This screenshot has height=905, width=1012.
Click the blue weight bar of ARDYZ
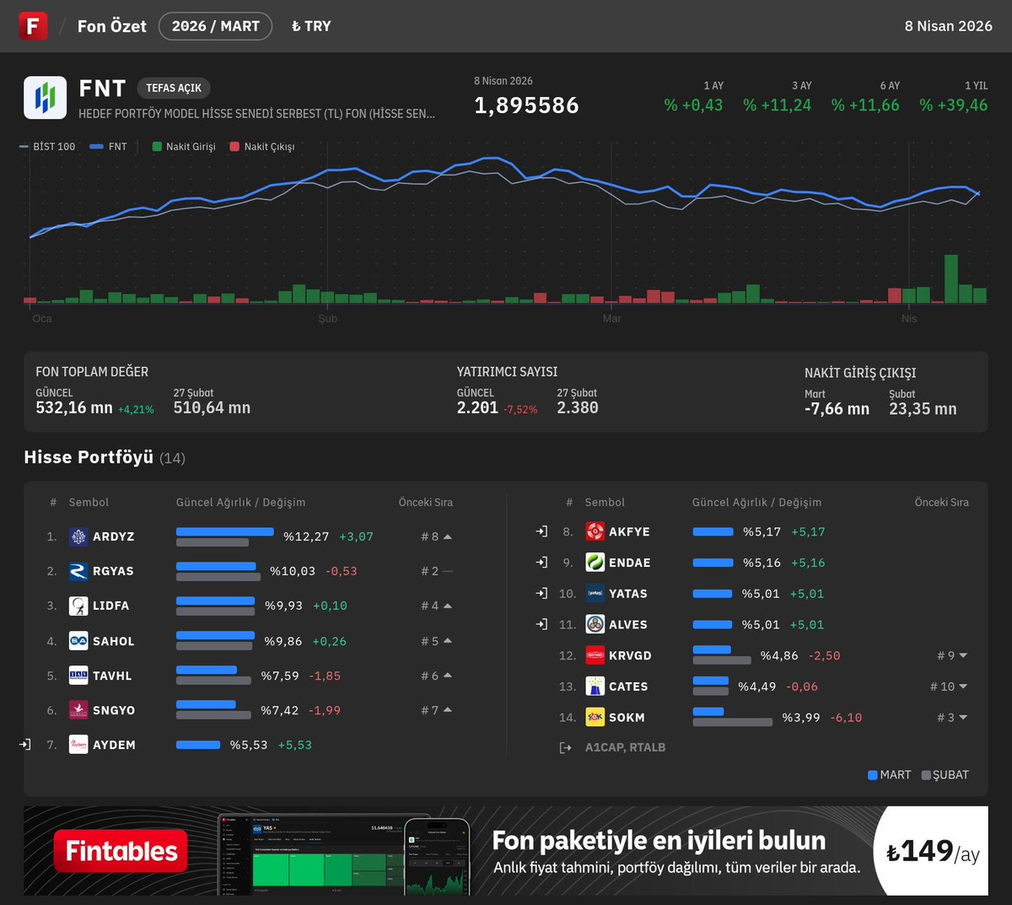[x=224, y=531]
